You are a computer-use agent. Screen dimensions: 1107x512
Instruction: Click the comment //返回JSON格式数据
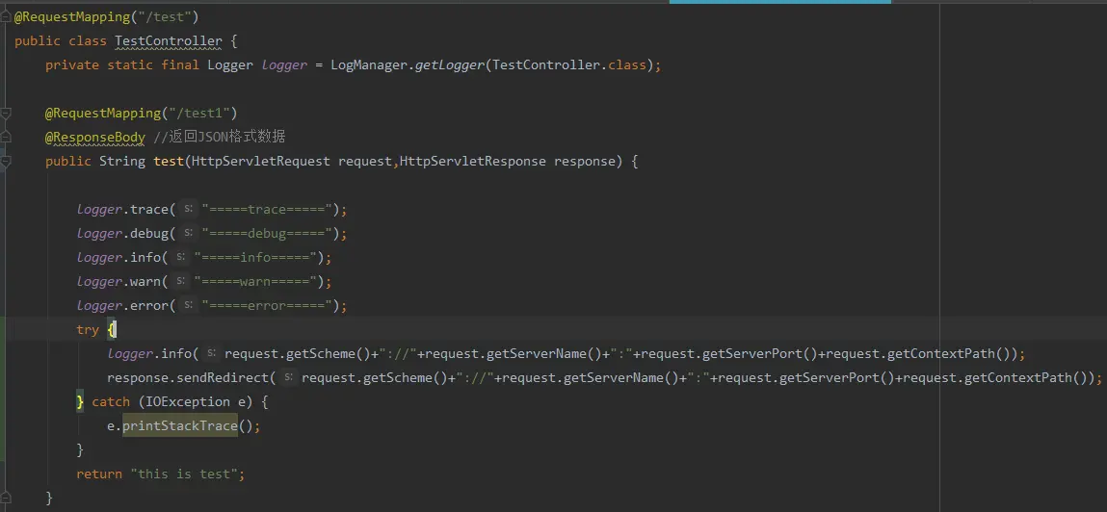[x=219, y=137]
